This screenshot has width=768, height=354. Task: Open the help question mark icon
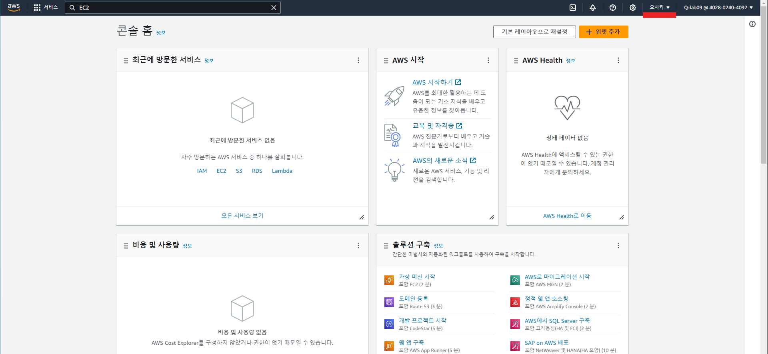tap(613, 8)
